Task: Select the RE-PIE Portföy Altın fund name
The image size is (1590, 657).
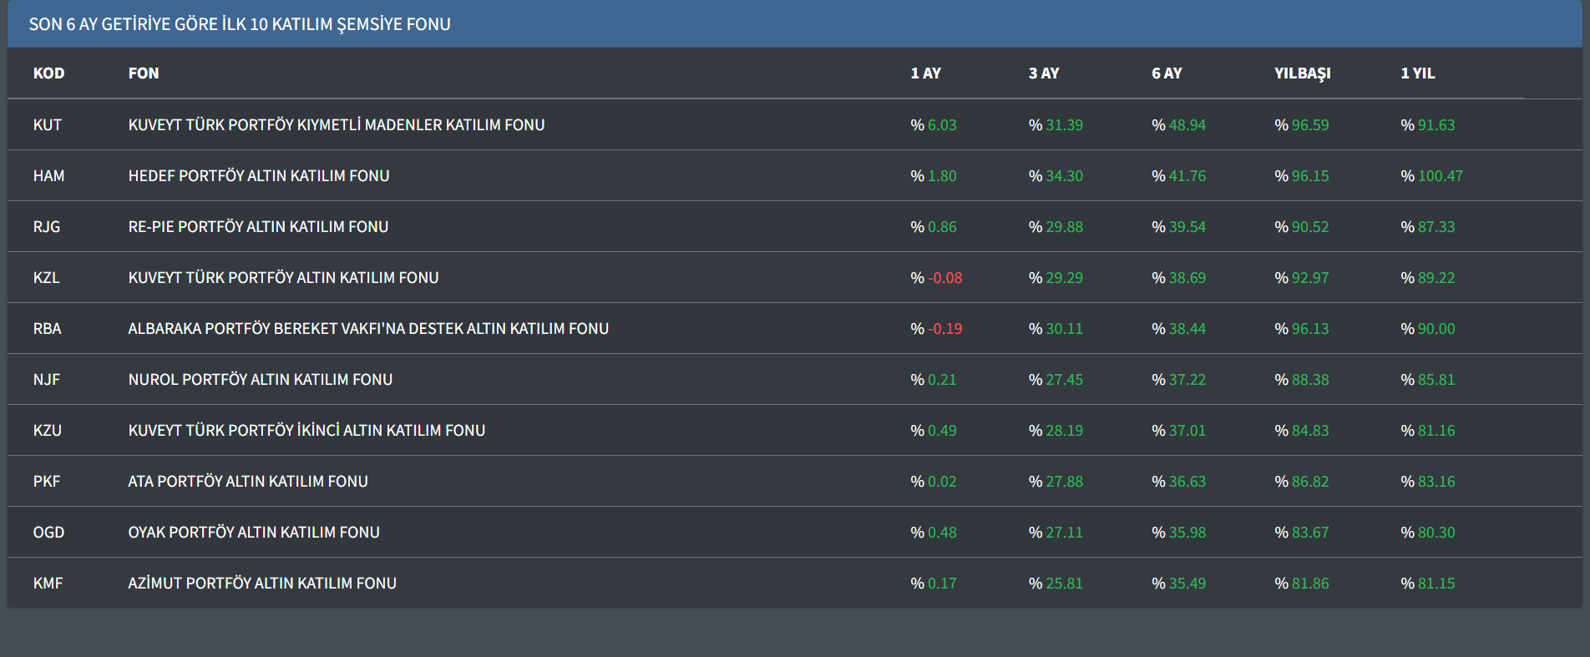Action: (258, 227)
